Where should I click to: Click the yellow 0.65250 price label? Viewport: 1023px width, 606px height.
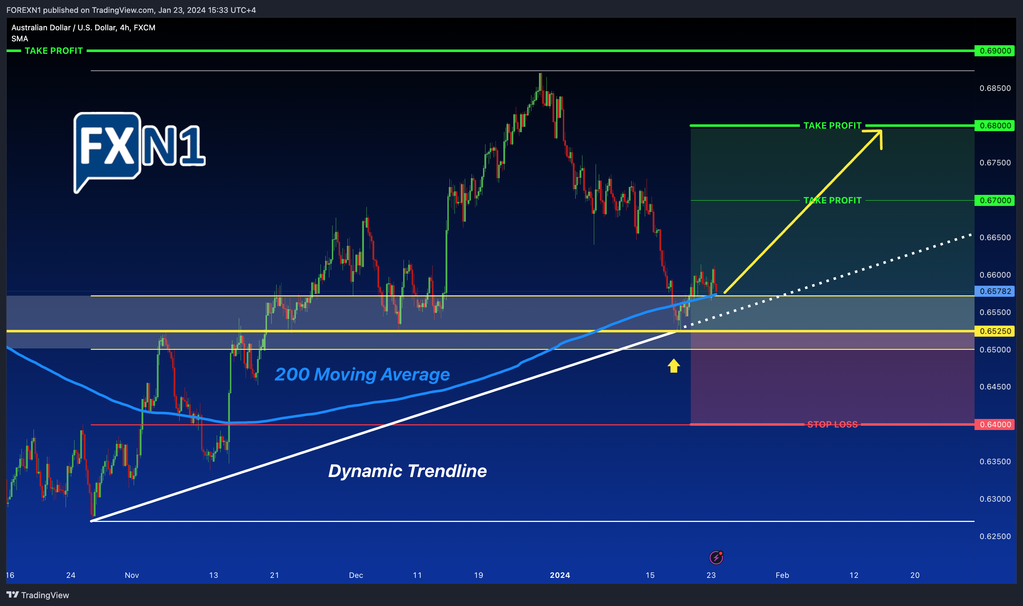tap(994, 331)
